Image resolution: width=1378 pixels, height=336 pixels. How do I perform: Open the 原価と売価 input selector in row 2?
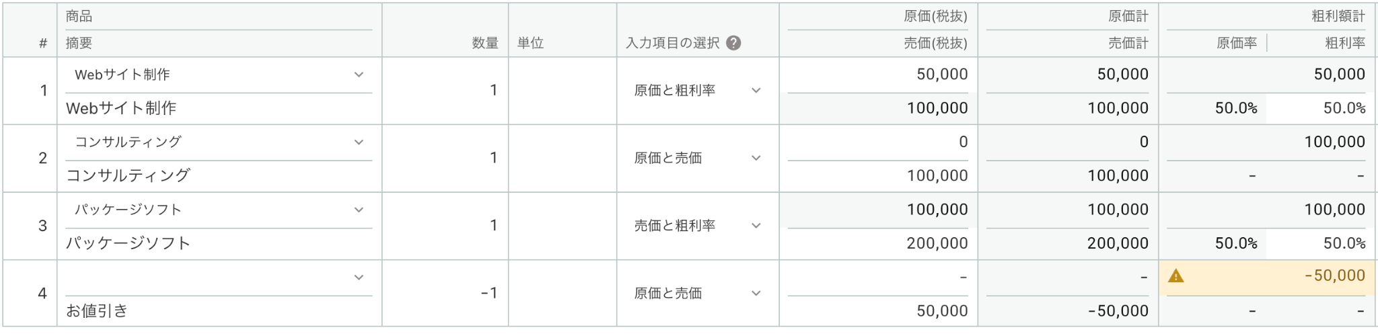[698, 159]
